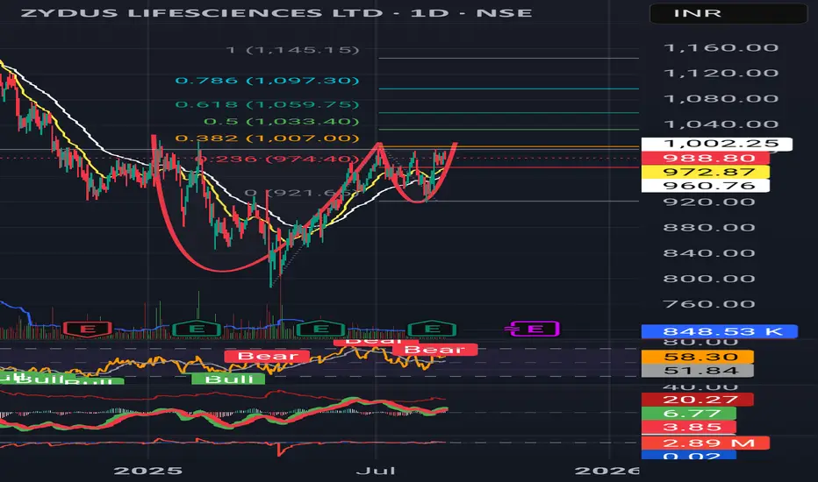The height and width of the screenshot is (482, 818).
Task: Click the 1,002.25 white price tag
Action: 716,144
